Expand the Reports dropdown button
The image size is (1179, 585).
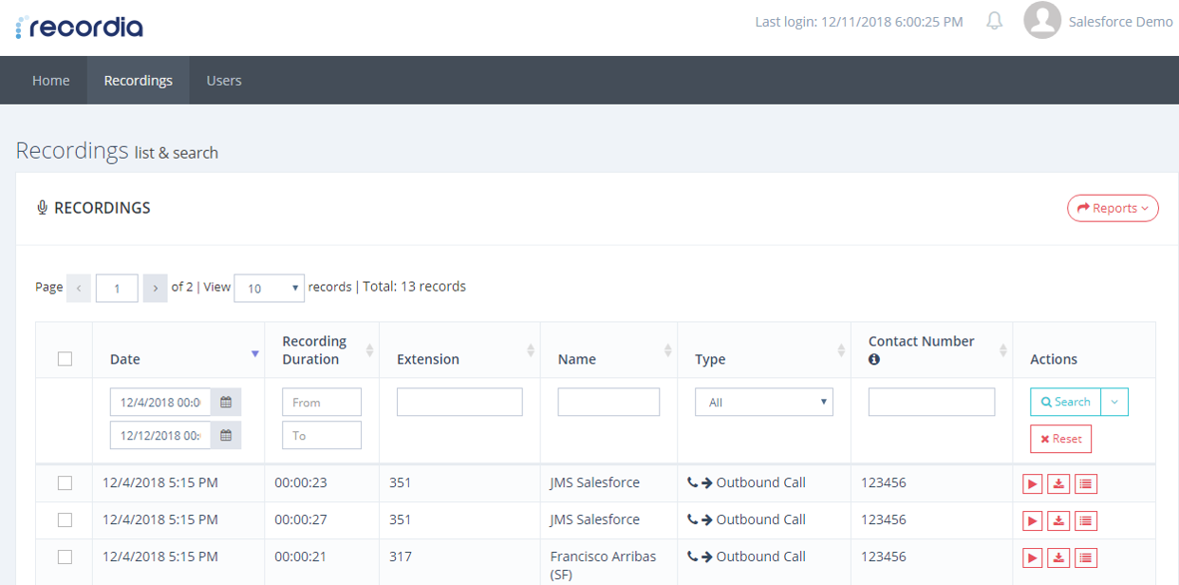1113,208
